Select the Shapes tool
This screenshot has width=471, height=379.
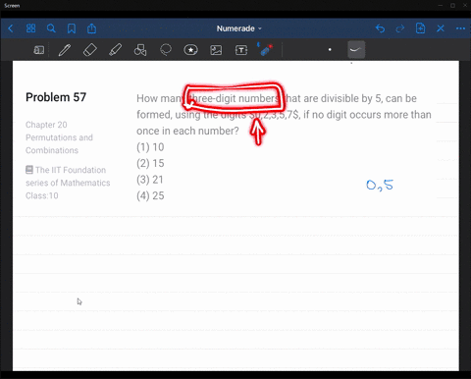[140, 50]
